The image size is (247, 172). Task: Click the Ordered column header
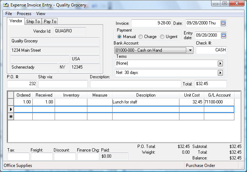click(x=23, y=95)
